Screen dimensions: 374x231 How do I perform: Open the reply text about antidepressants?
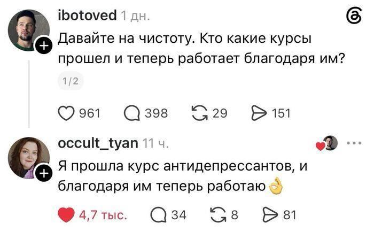[183, 176]
